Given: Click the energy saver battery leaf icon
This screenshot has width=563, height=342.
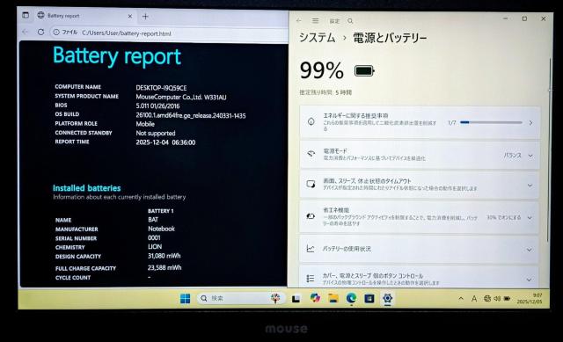Looking at the screenshot, I should click(311, 216).
